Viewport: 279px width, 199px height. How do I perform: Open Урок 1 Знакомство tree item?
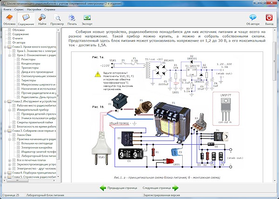click(x=36, y=51)
